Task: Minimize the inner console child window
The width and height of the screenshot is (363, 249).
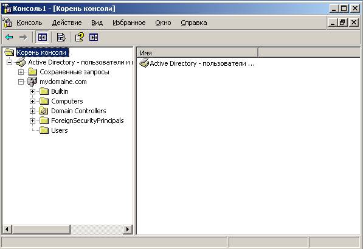Action: point(333,23)
